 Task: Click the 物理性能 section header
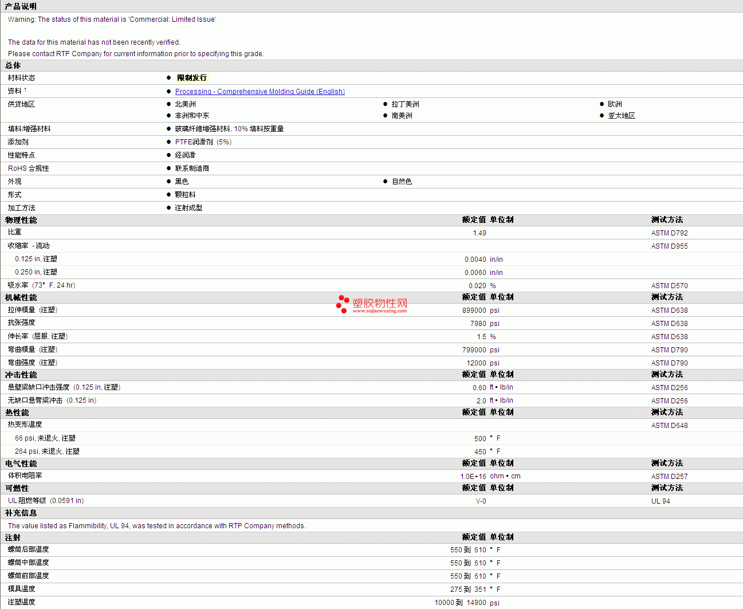(21, 220)
